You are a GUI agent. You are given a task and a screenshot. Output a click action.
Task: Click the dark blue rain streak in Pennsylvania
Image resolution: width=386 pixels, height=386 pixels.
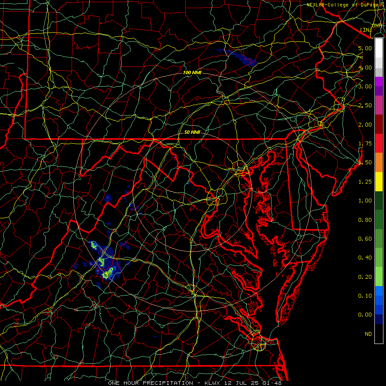[x=238, y=57]
